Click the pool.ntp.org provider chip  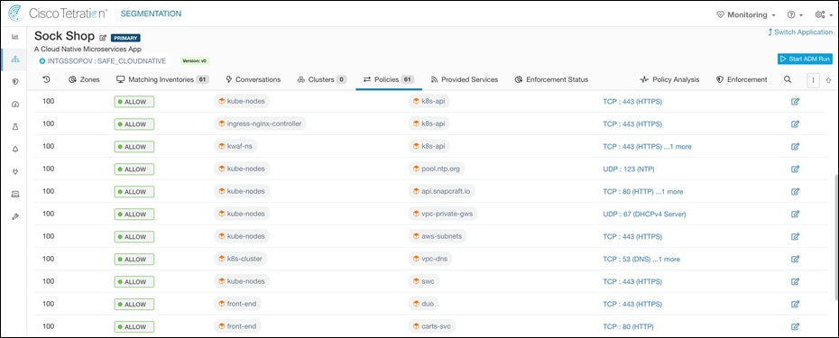click(436, 169)
